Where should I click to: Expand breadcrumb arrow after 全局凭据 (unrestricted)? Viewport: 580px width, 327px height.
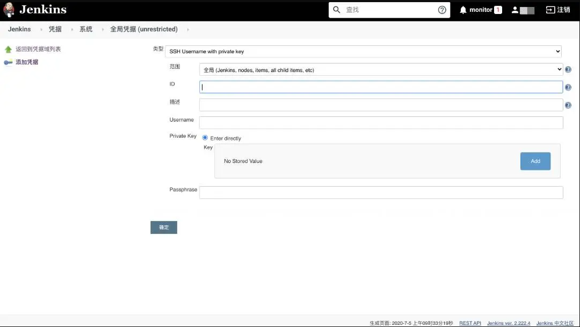(188, 30)
